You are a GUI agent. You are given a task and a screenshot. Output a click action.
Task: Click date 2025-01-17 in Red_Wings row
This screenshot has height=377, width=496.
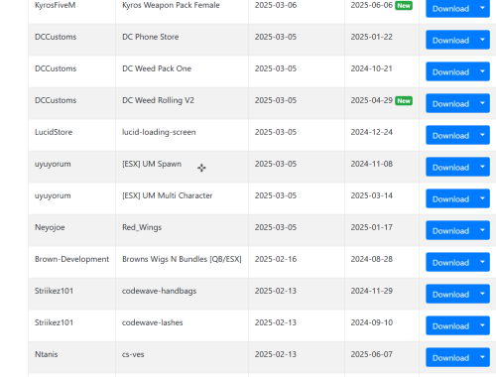372,227
